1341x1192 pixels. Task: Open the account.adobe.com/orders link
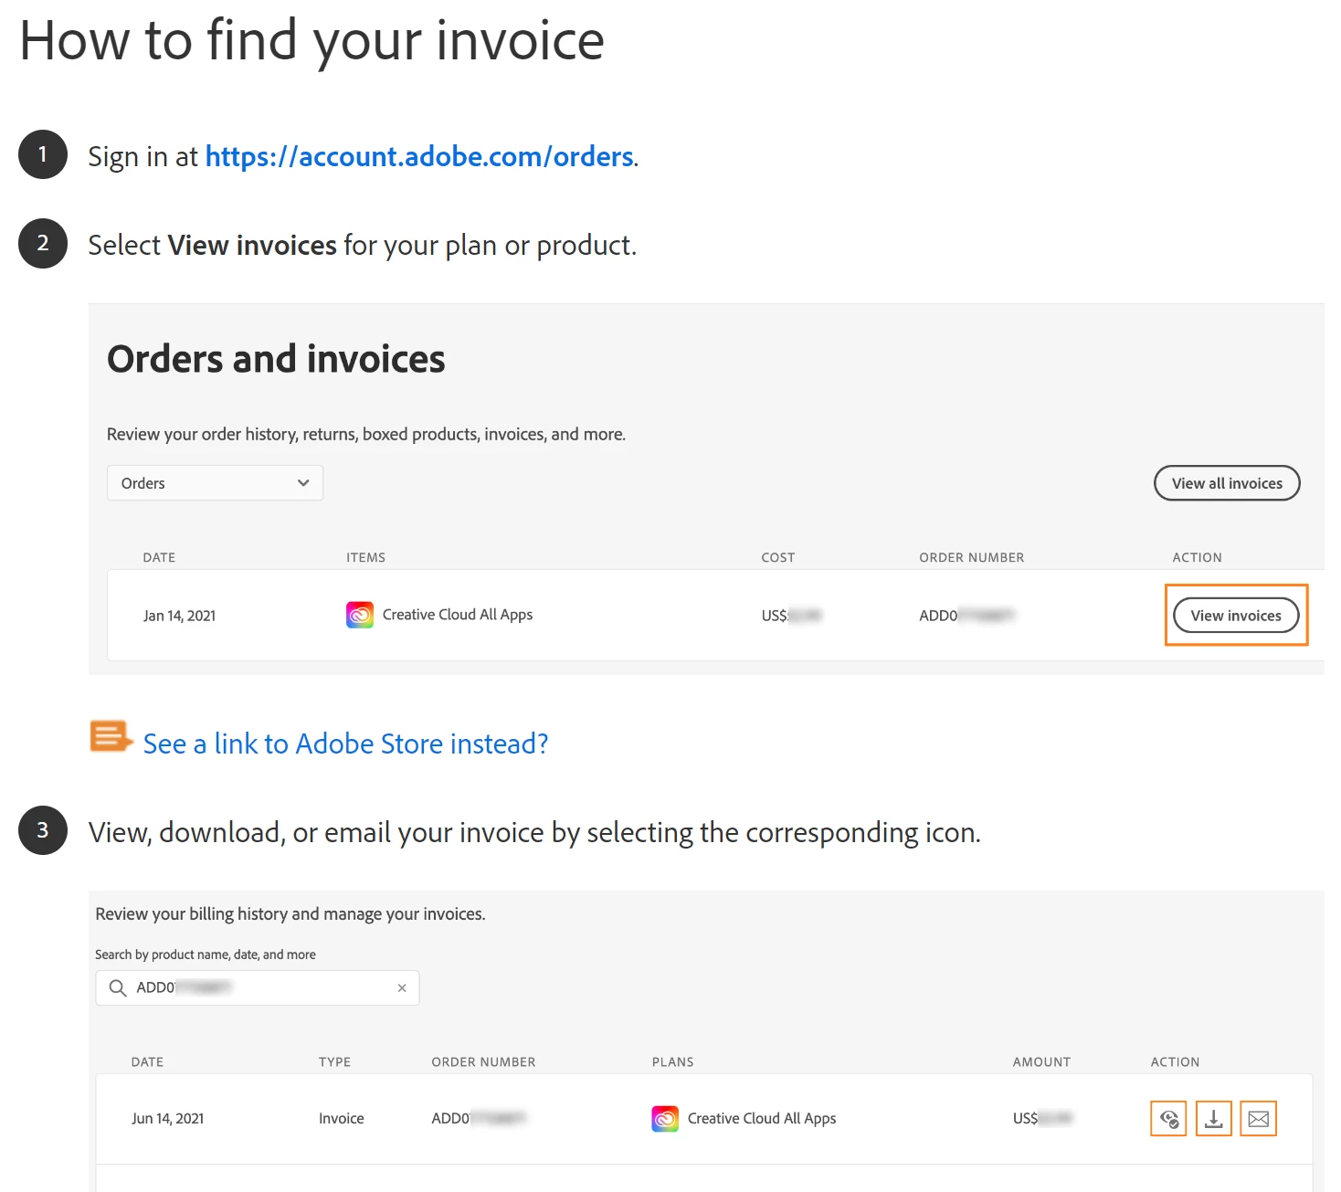(419, 156)
